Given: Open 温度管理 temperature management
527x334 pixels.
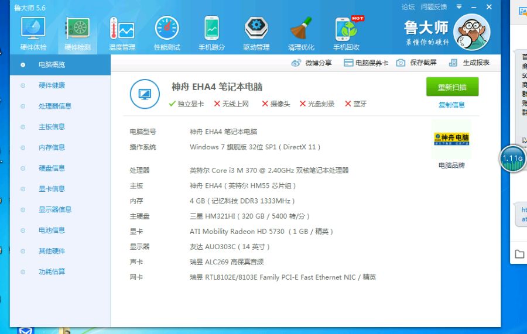Looking at the screenshot, I should click(x=122, y=33).
